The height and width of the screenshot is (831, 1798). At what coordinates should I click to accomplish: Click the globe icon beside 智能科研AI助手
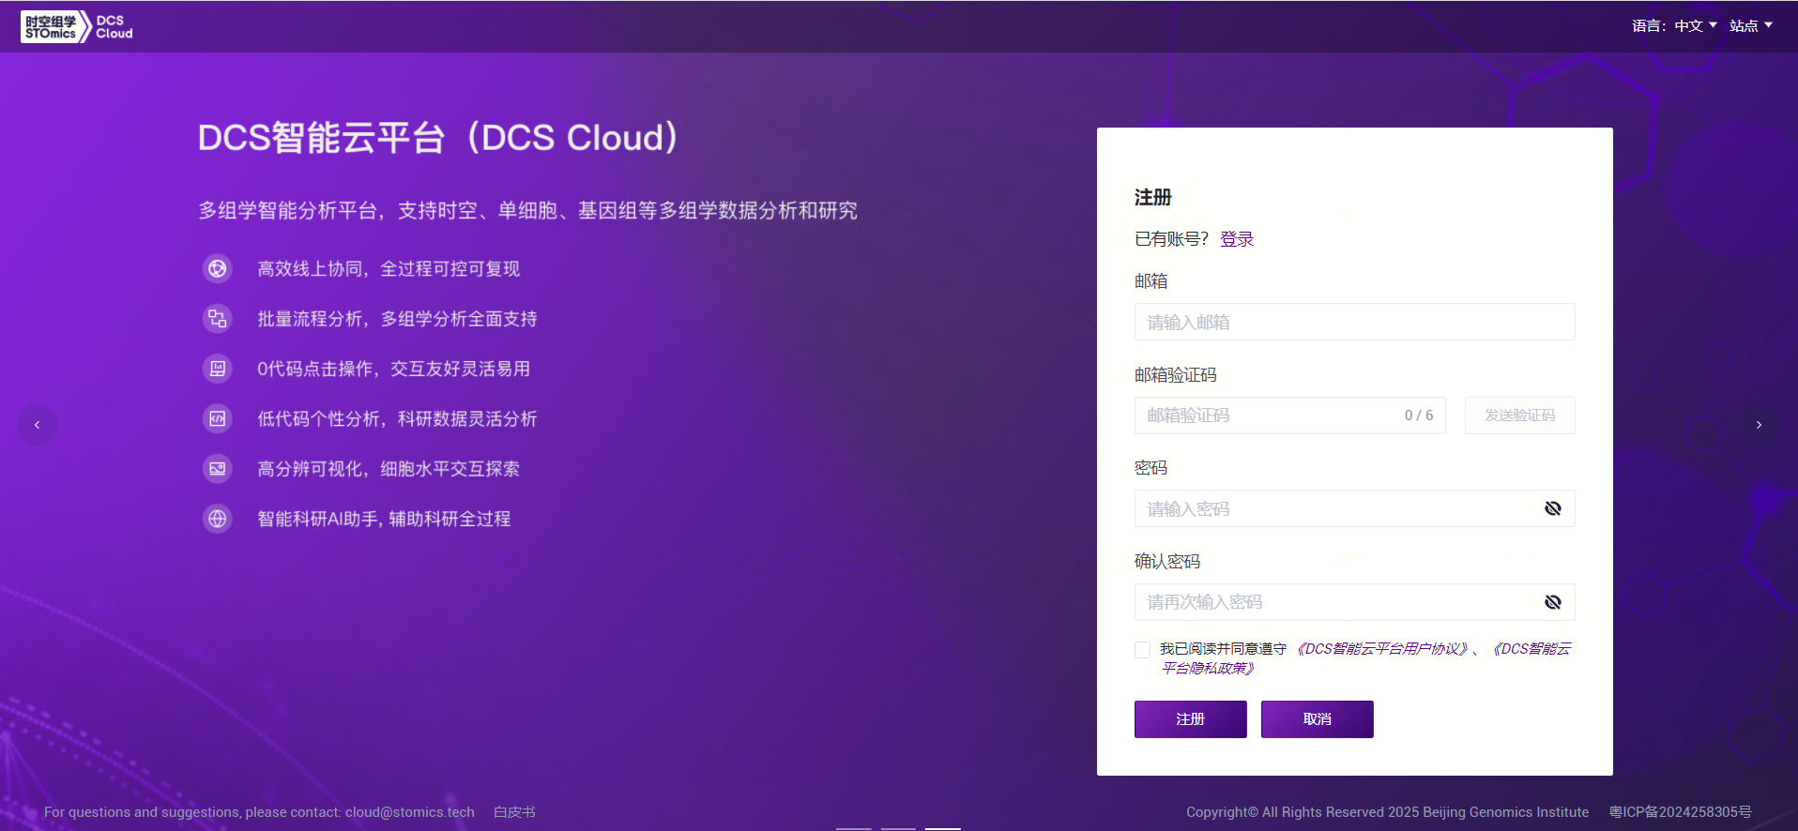[218, 519]
